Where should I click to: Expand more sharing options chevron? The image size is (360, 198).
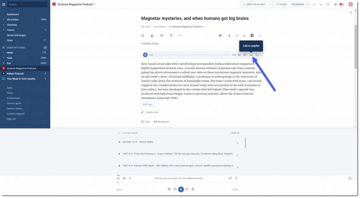tap(260, 35)
